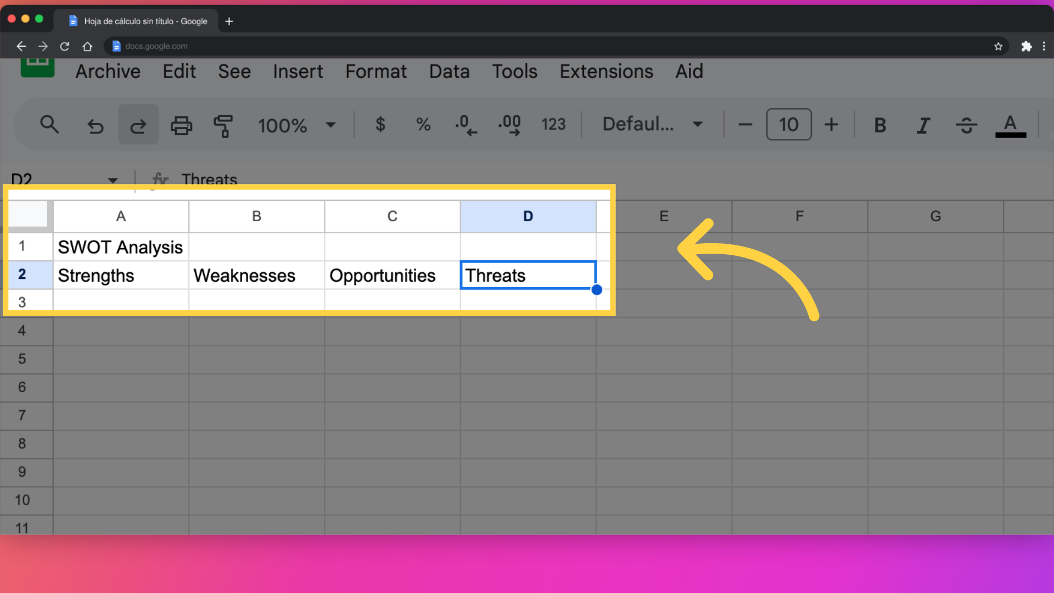Click the Italic formatting icon
Screen dimensions: 1054x593
point(922,124)
